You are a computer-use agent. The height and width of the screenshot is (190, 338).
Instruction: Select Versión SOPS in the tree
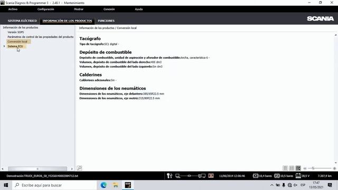[16, 32]
